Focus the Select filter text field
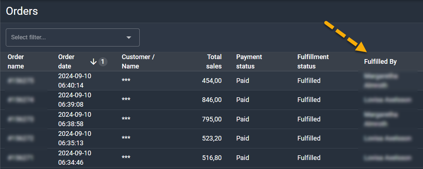423x169 pixels. click(65, 37)
